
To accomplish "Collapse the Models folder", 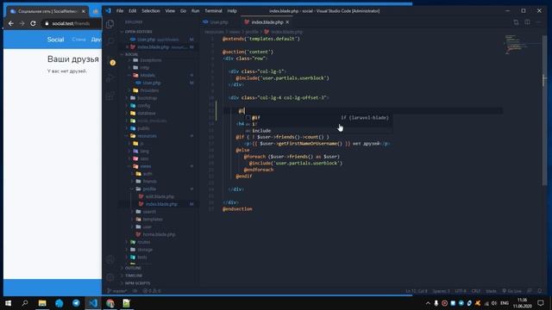I will pyautogui.click(x=147, y=75).
